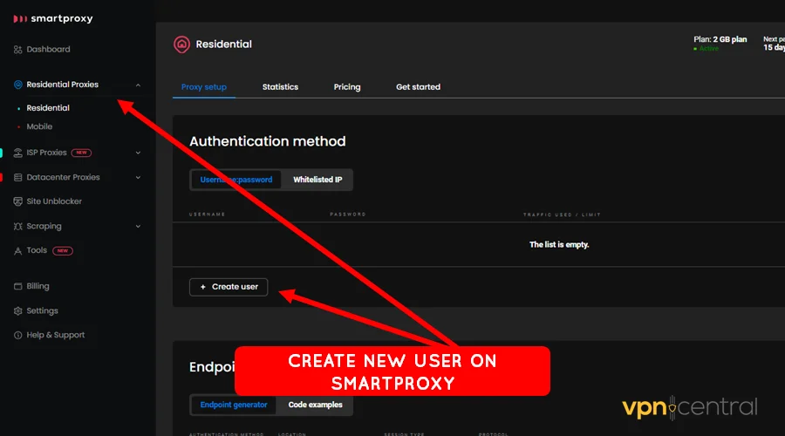
Task: Open Mobile under Residential Proxies
Action: 39,126
